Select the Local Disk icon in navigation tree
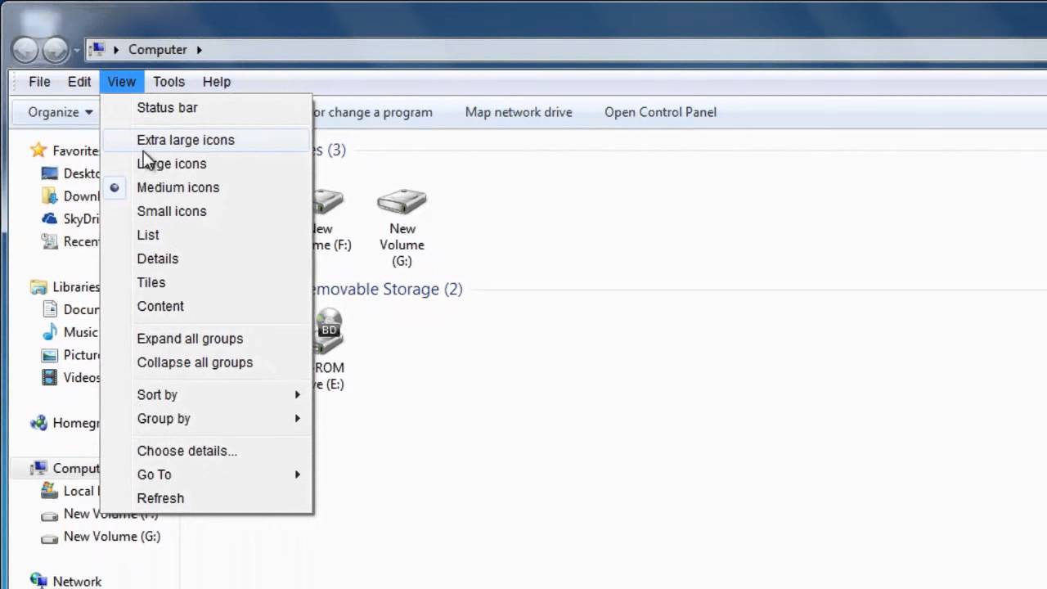 [x=50, y=491]
